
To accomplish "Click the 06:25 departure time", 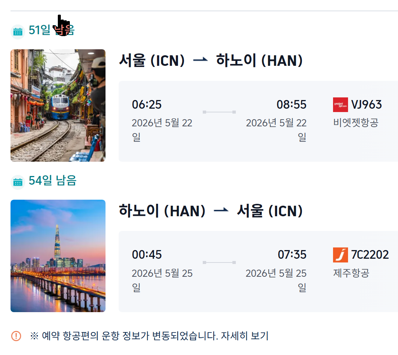I will pos(146,105).
